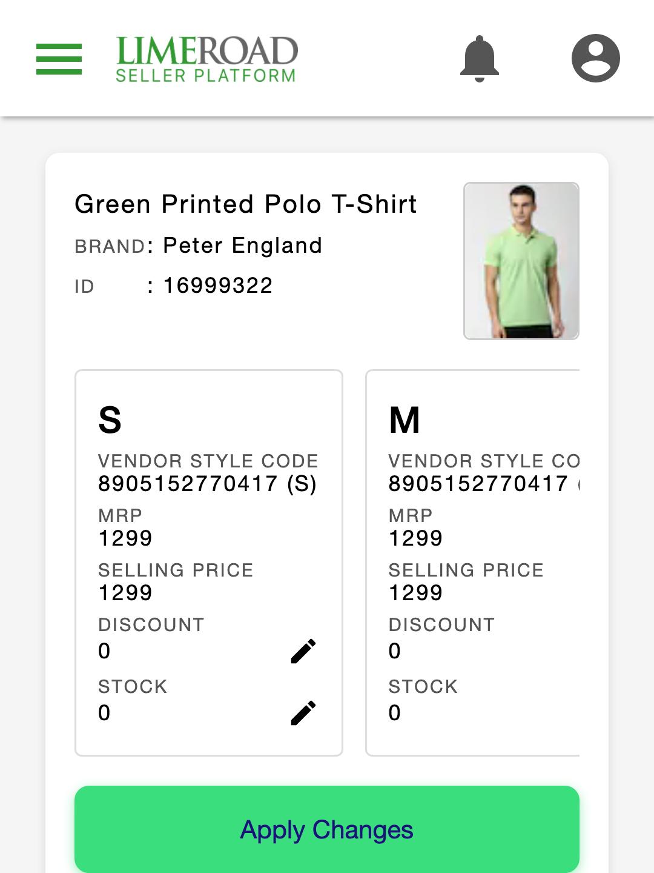Click the size M selling price value
The image size is (654, 873).
pyautogui.click(x=415, y=592)
